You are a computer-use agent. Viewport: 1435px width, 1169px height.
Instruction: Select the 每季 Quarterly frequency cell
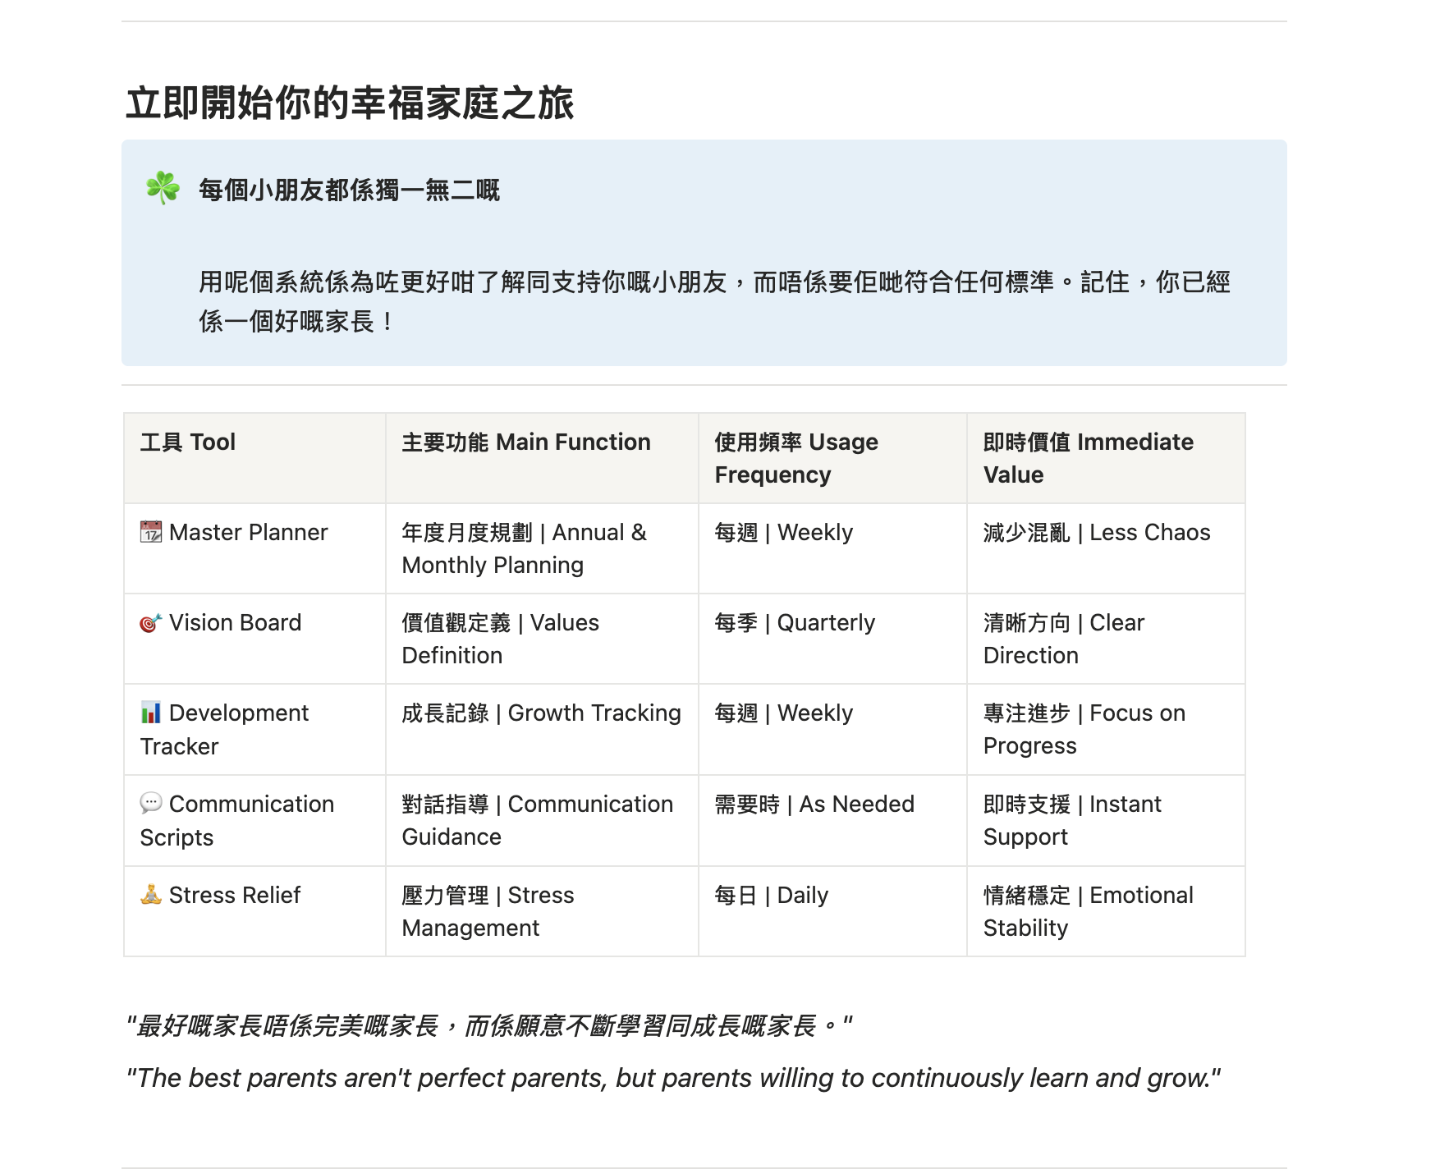click(x=794, y=622)
